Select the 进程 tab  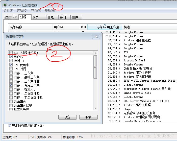tap(25, 17)
